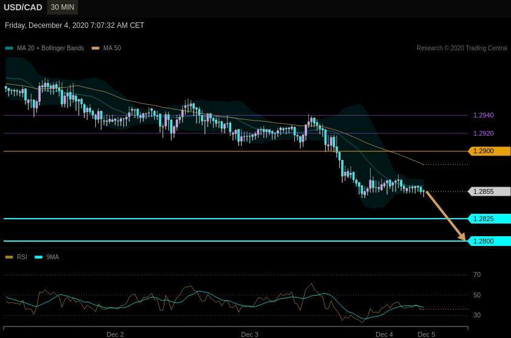Click the RSI legend label

tap(22, 257)
